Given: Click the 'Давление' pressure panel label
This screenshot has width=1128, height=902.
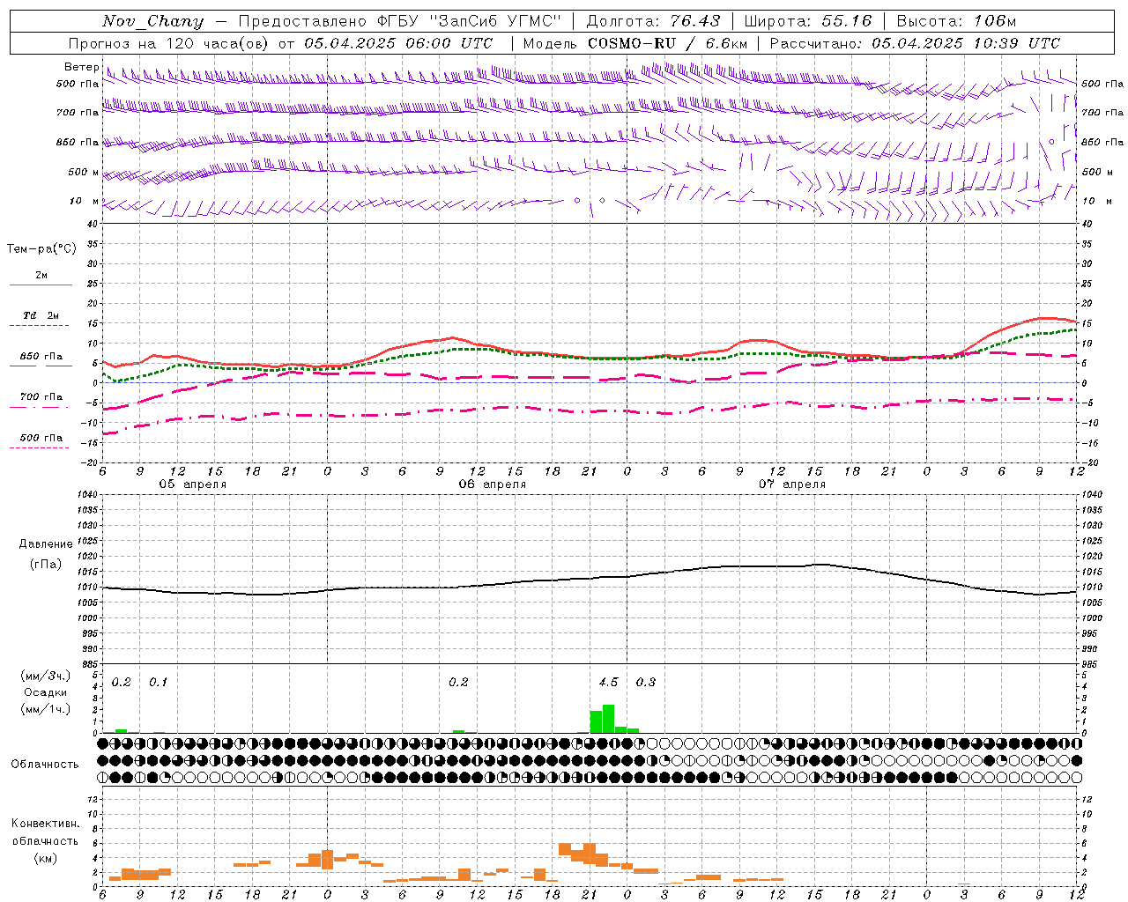Looking at the screenshot, I should (x=46, y=544).
